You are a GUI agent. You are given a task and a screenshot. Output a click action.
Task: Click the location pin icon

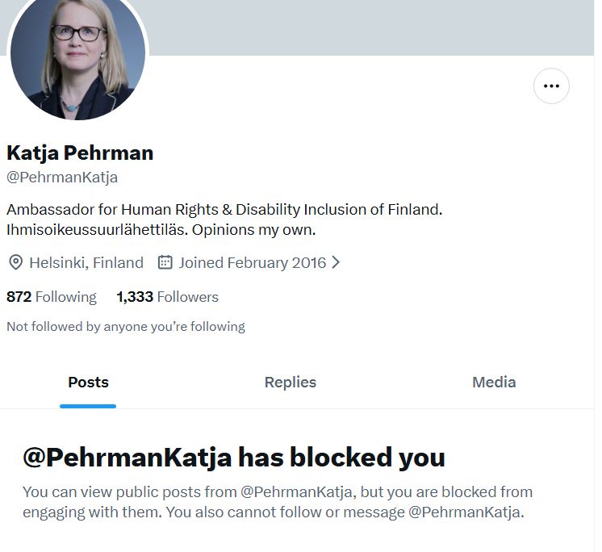[x=15, y=262]
